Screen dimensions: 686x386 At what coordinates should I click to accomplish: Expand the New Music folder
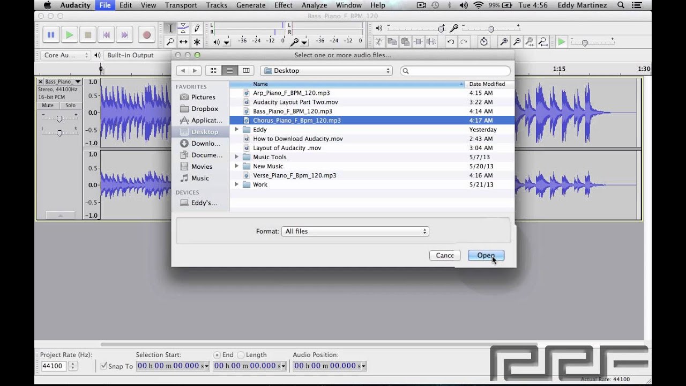pyautogui.click(x=236, y=166)
